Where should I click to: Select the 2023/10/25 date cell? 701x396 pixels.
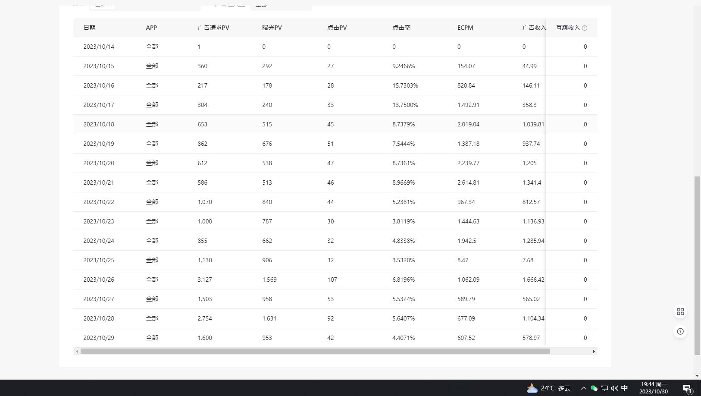click(x=99, y=260)
